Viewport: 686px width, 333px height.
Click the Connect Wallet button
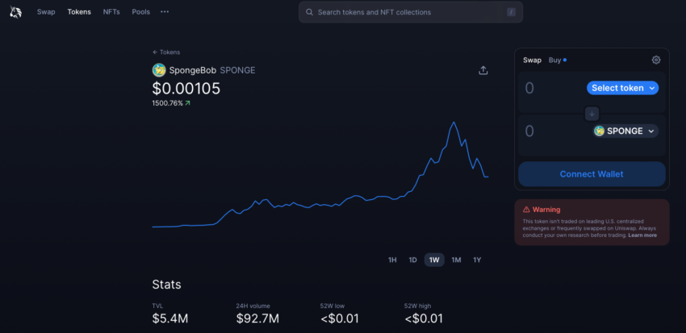click(592, 174)
